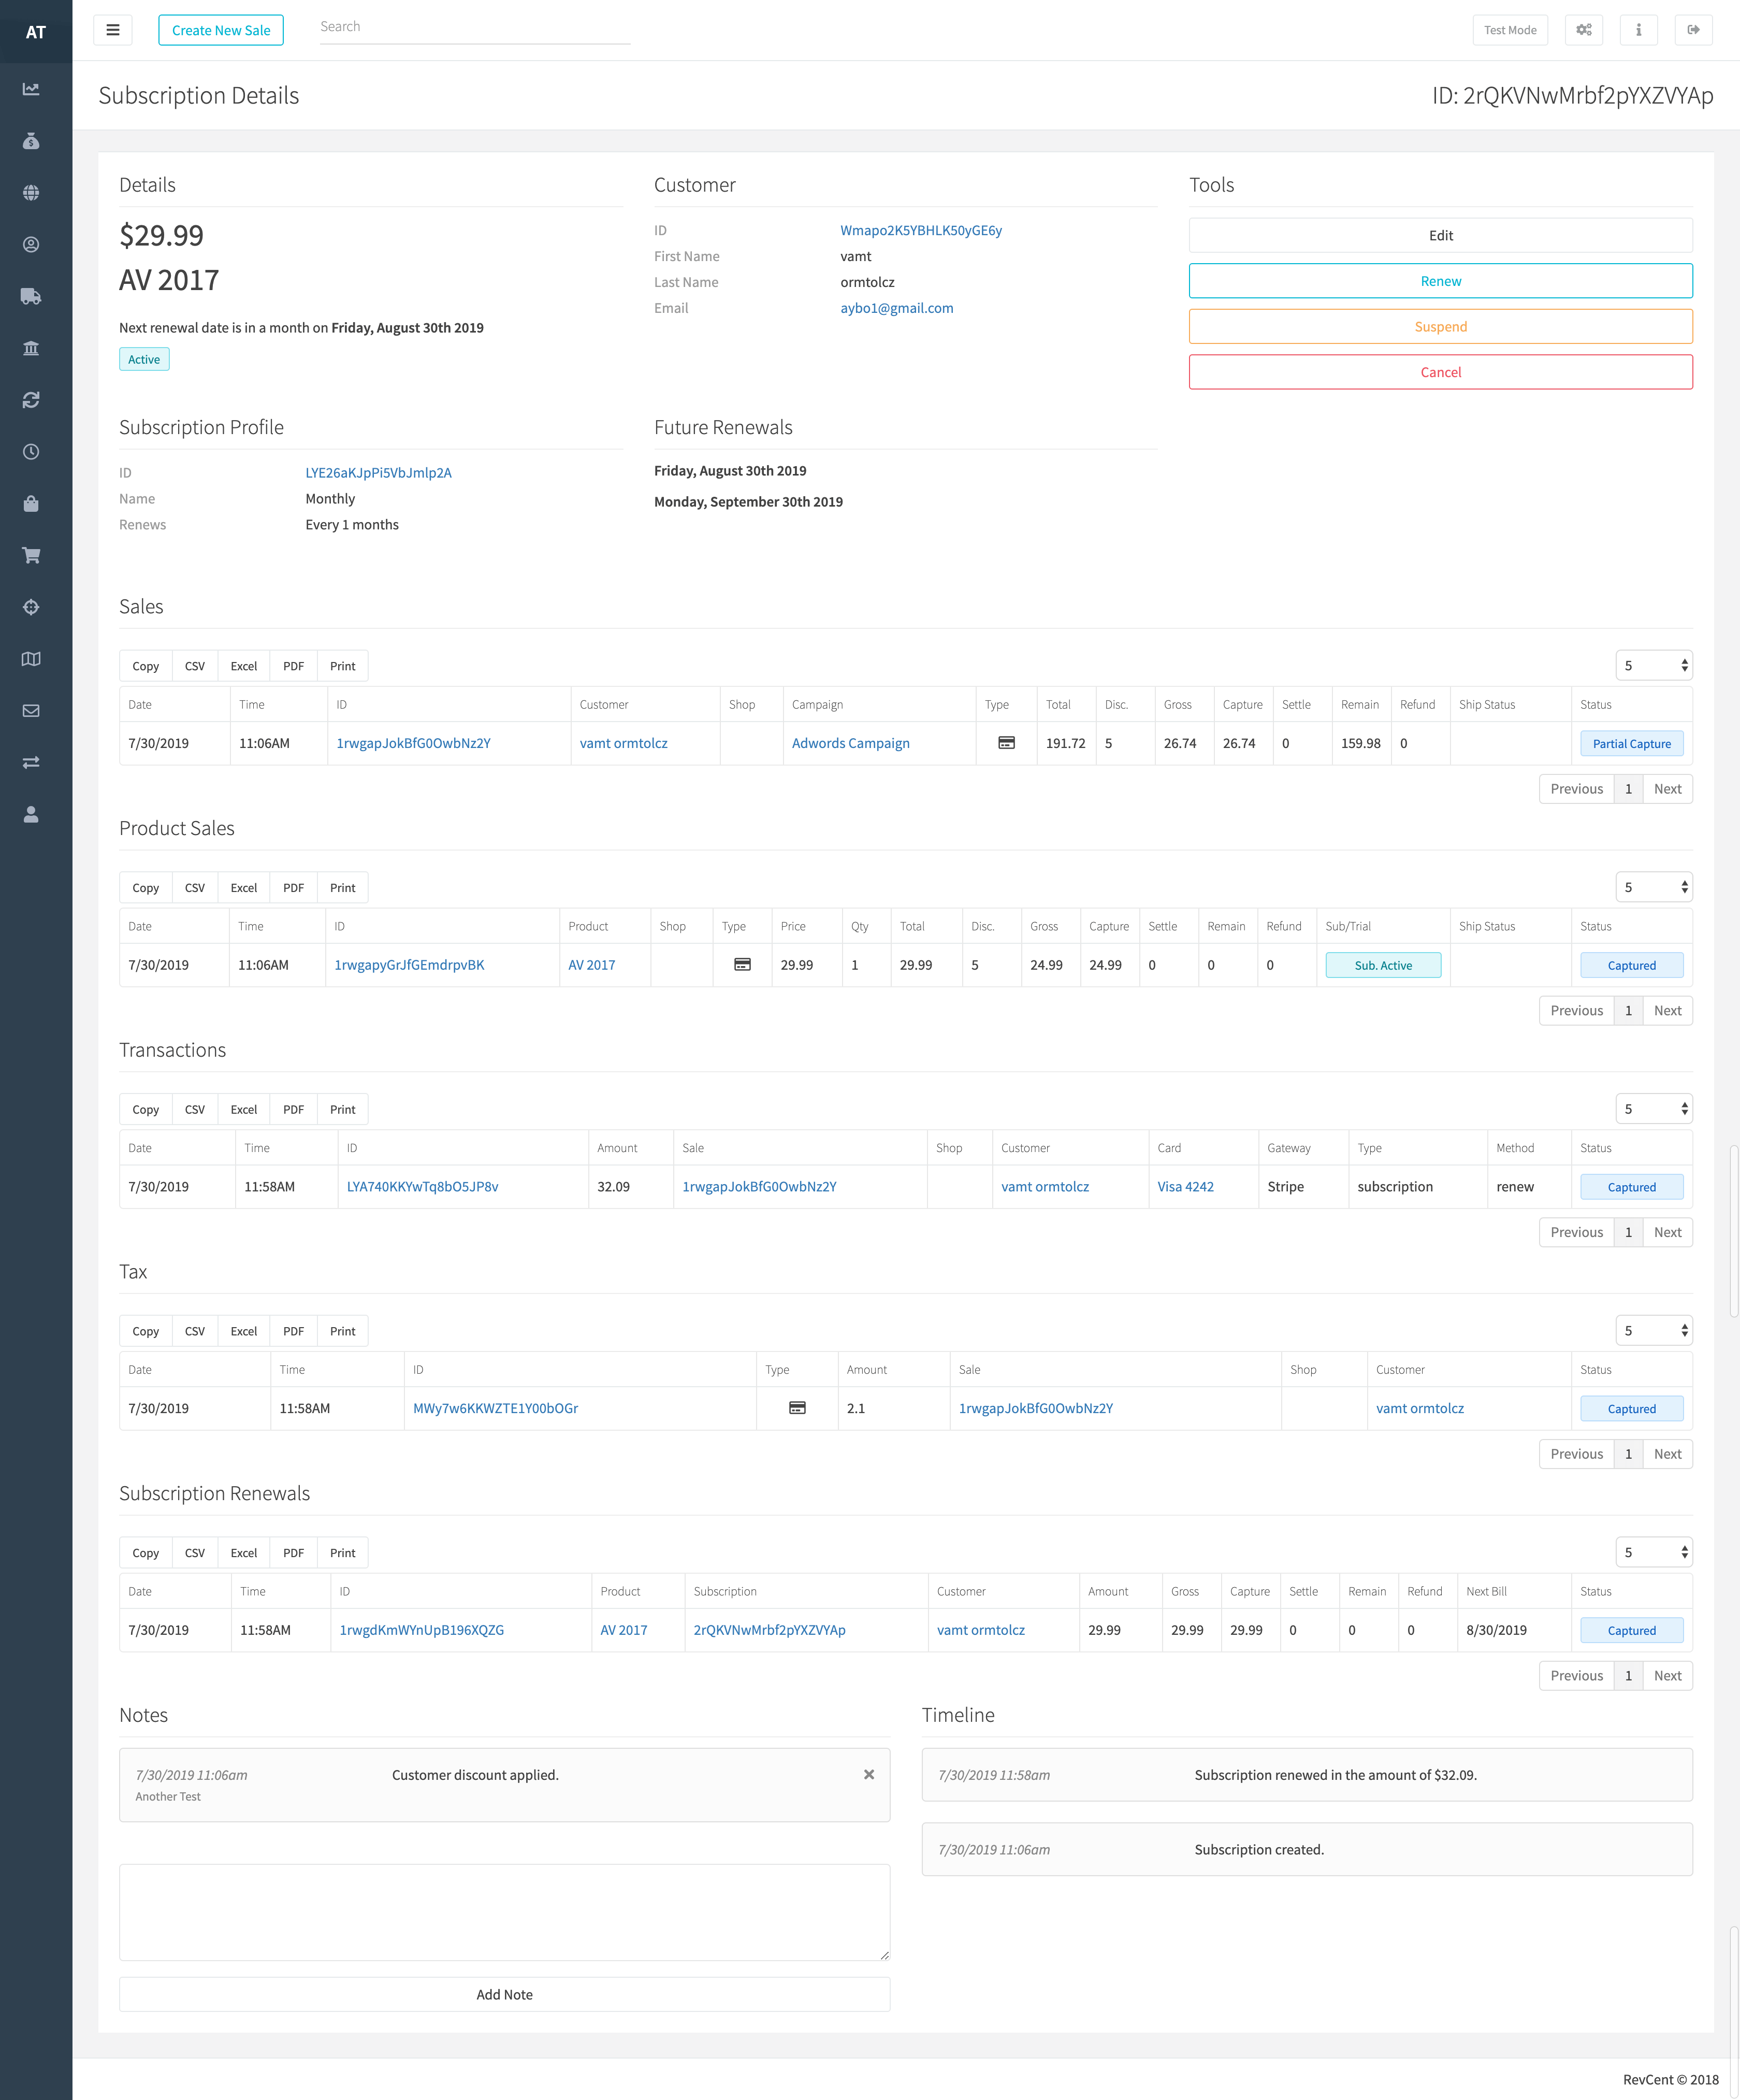
Task: Click PDF export in Tax section
Action: coord(293,1331)
